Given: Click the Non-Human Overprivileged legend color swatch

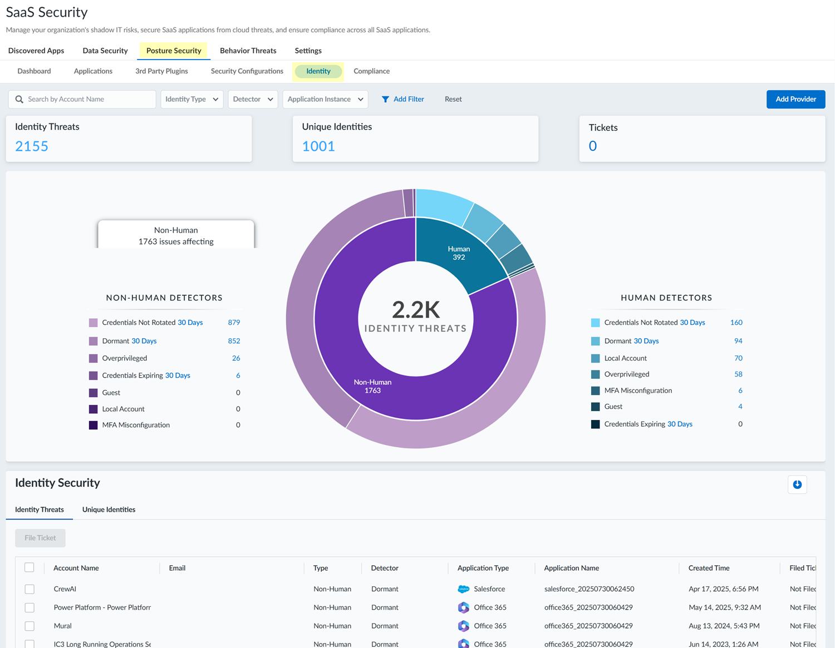Looking at the screenshot, I should tap(94, 358).
